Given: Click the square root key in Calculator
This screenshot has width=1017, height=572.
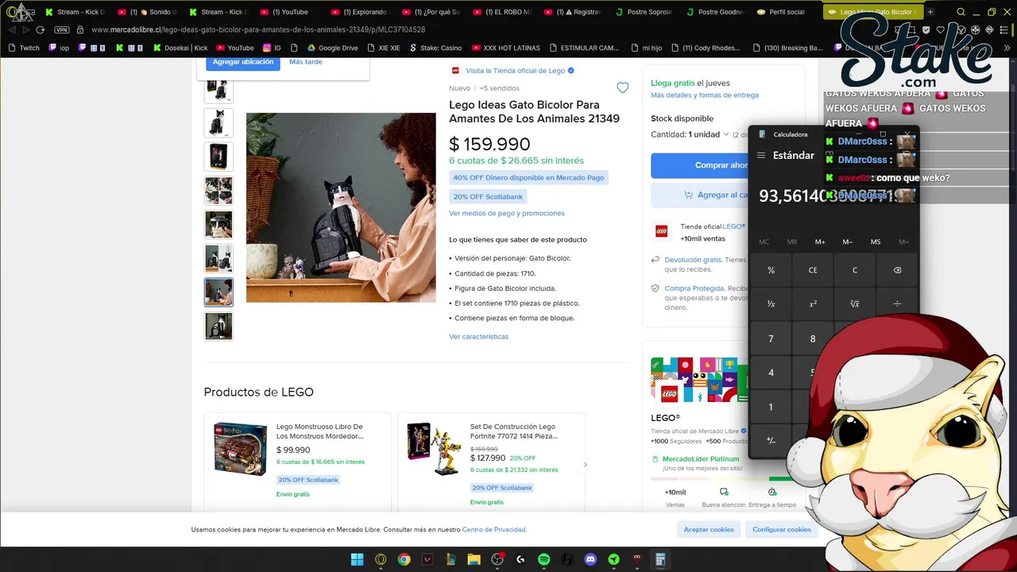Looking at the screenshot, I should point(855,304).
